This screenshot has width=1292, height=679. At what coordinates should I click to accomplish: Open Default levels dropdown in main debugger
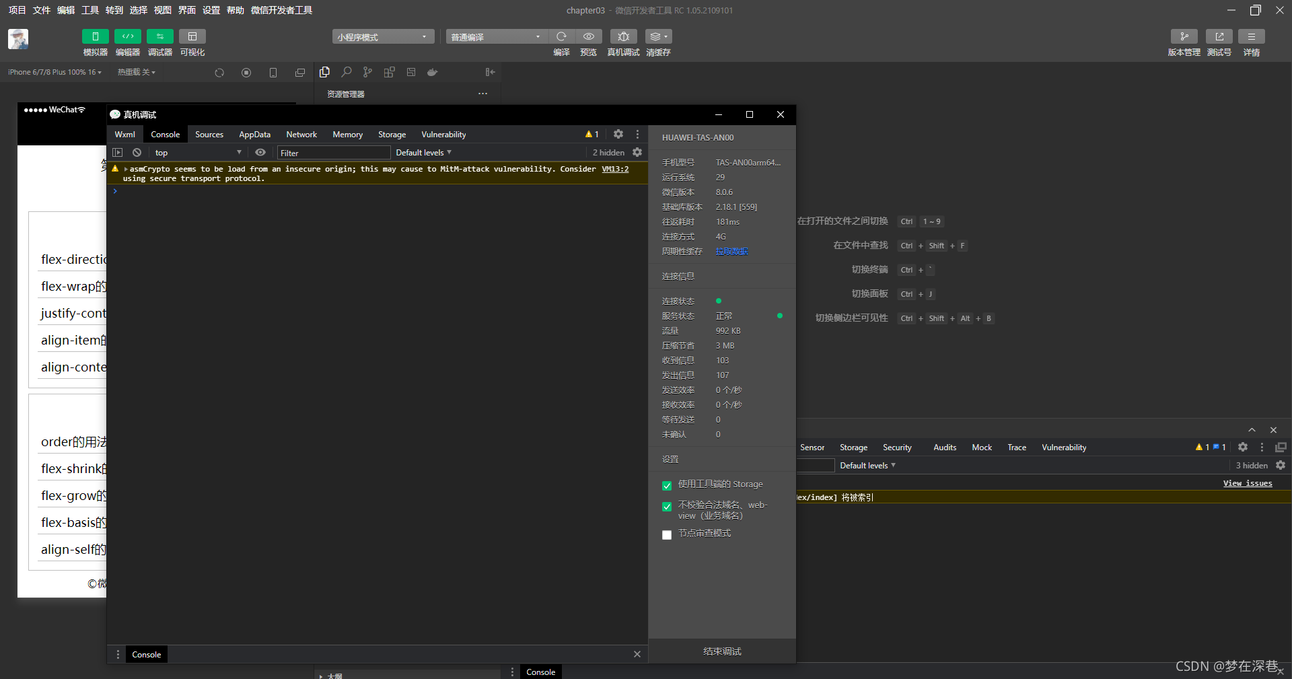coord(867,466)
